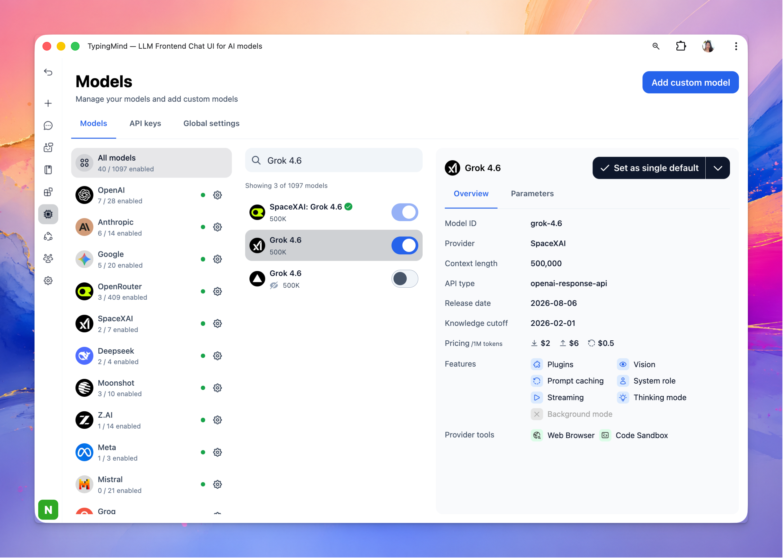Expand the chevron beside Set as single default

[x=718, y=168]
